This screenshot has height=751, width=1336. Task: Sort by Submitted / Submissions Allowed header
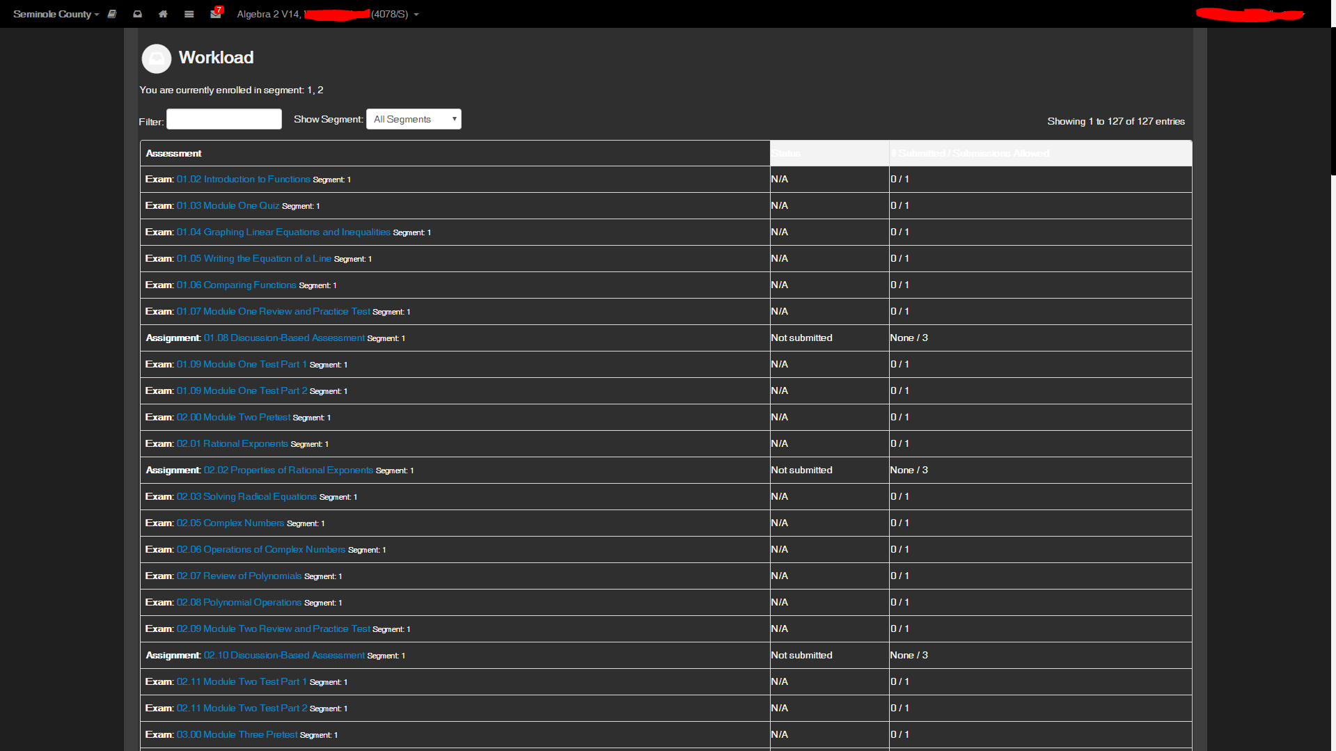click(x=1040, y=153)
